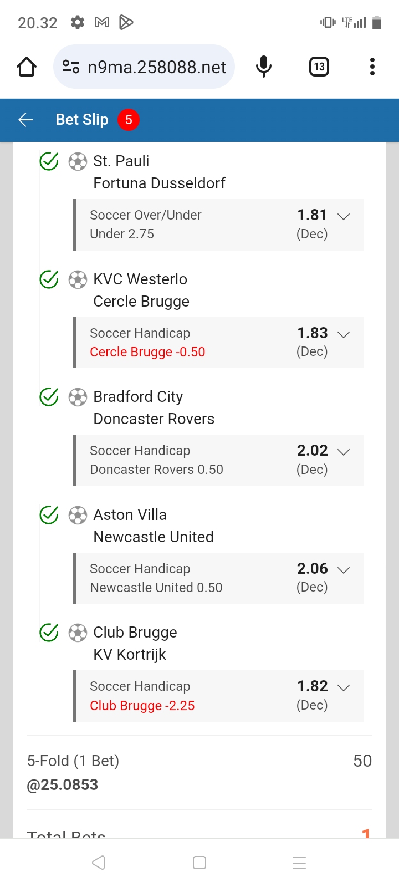Tap the Doncaster Rovers 0.50 handicap selection
This screenshot has height=887, width=399.
pyautogui.click(x=156, y=470)
